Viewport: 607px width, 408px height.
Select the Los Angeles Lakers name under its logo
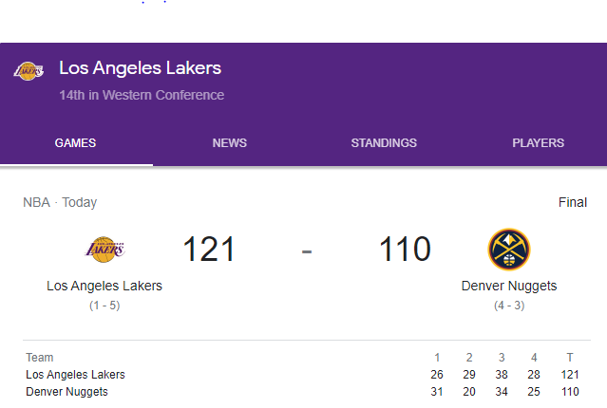pyautogui.click(x=104, y=286)
